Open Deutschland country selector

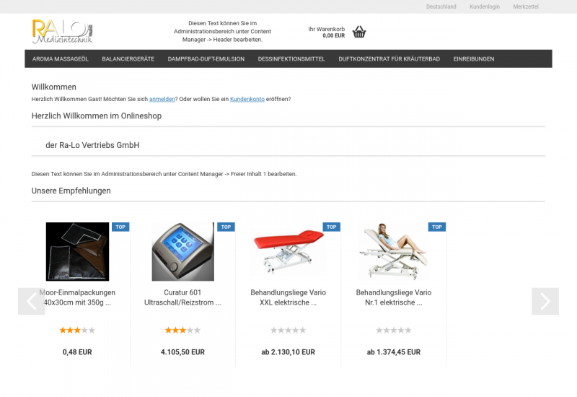[x=441, y=6]
